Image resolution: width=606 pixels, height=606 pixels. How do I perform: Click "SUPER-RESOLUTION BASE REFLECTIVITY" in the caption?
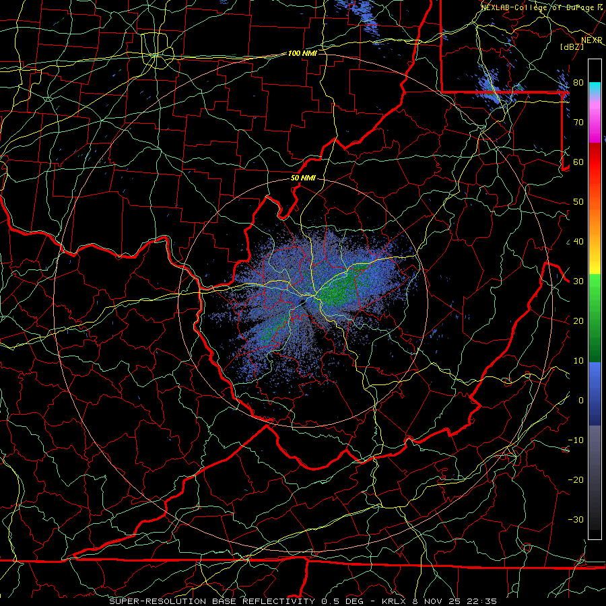212,601
